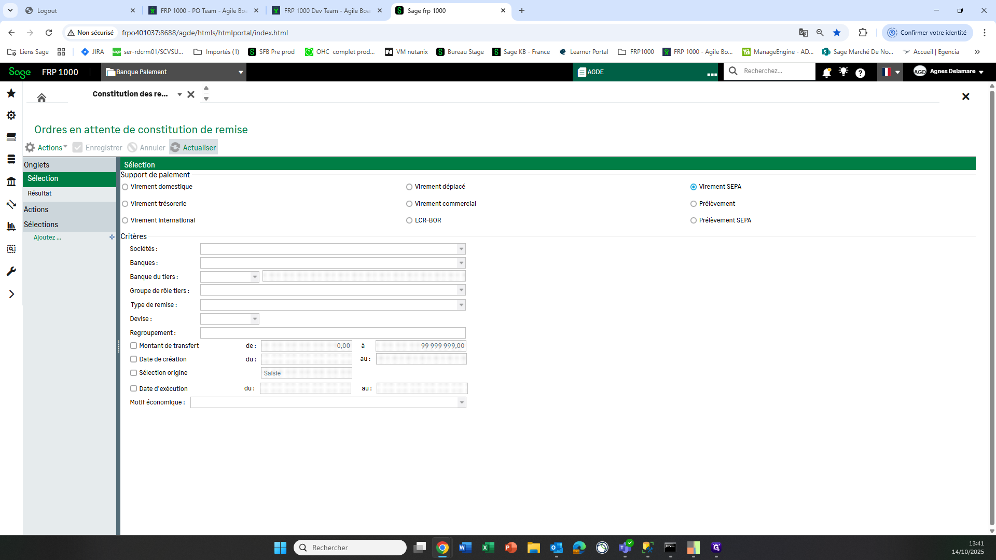
Task: Click the Regroupement input field
Action: pos(333,333)
